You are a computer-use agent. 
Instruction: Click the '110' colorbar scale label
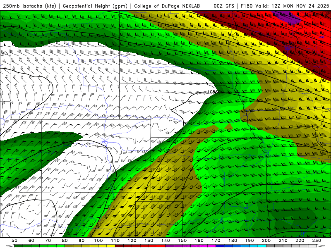point(115,241)
